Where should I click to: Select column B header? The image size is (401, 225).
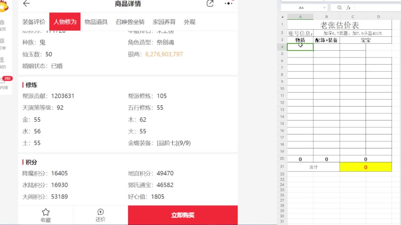(x=326, y=17)
